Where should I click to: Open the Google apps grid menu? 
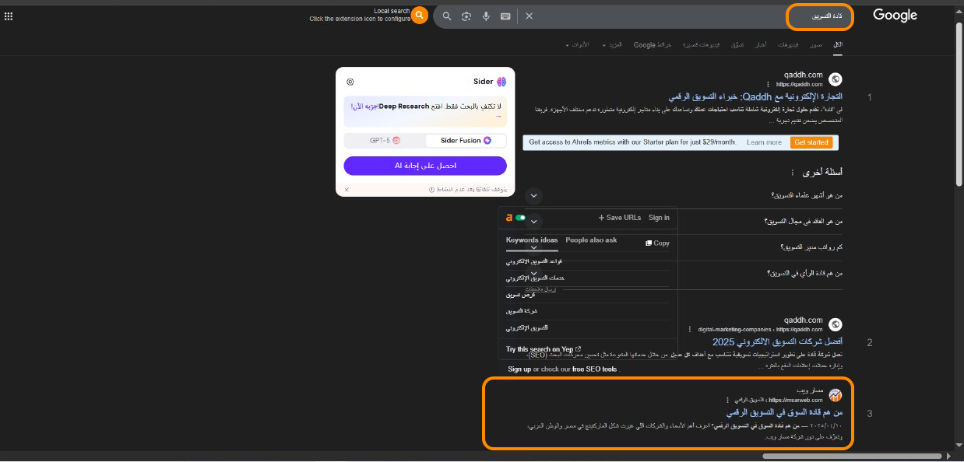[9, 16]
